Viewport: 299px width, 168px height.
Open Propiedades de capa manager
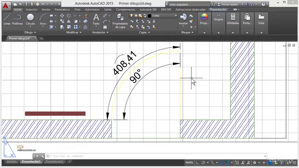coord(120,21)
